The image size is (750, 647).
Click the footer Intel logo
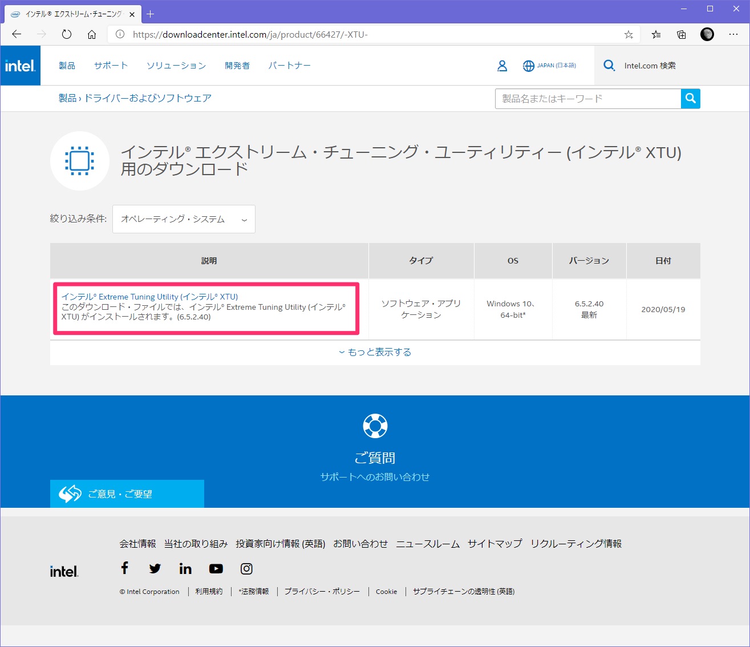64,571
